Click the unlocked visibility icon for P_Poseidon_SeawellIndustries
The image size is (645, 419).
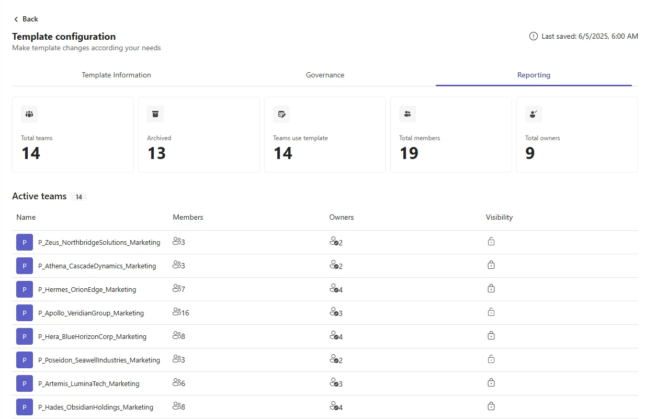pyautogui.click(x=491, y=359)
